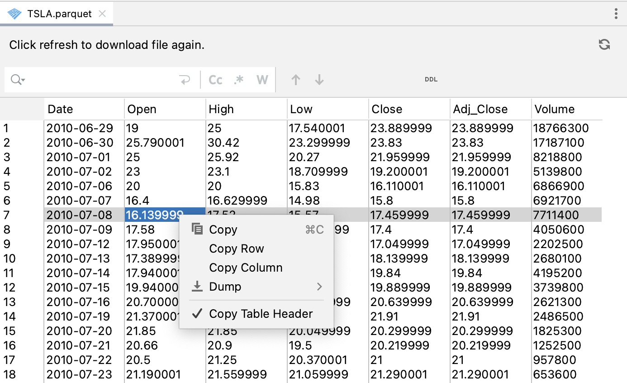The height and width of the screenshot is (383, 627).
Task: Jump to previous match with the up arrow
Action: 295,79
